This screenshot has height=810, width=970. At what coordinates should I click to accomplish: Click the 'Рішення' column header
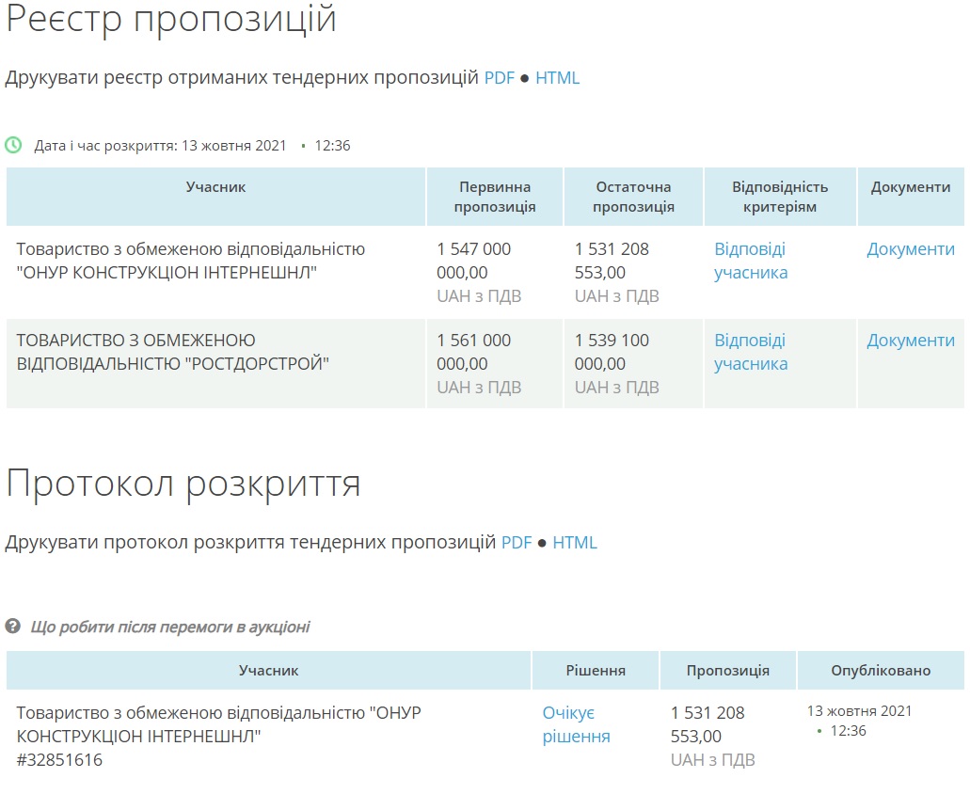tap(596, 671)
